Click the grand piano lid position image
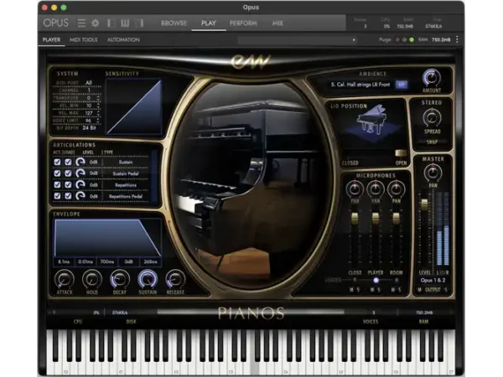Viewport: 503px width, 377px height. point(371,120)
